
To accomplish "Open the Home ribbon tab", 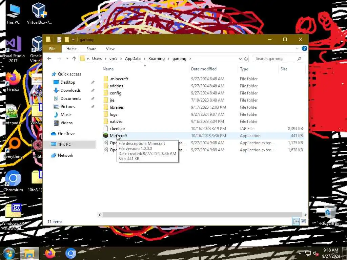I will 72,49.
